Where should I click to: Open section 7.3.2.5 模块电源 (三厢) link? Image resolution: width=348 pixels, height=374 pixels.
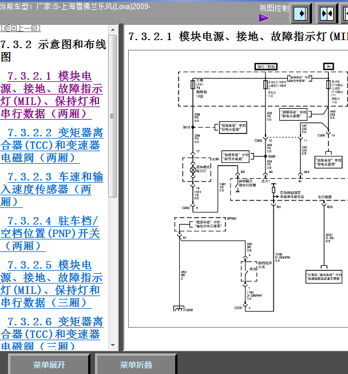pyautogui.click(x=52, y=284)
